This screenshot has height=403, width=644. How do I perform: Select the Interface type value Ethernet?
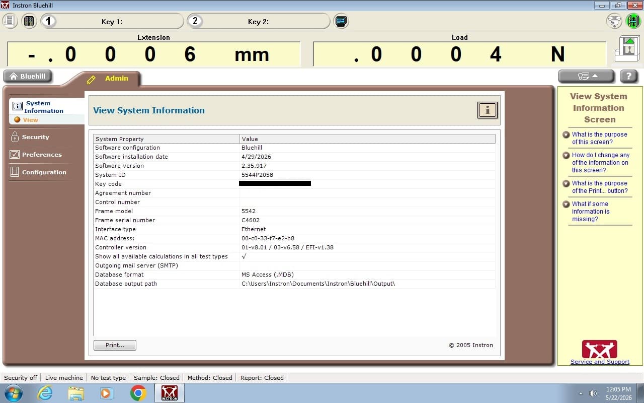(254, 229)
